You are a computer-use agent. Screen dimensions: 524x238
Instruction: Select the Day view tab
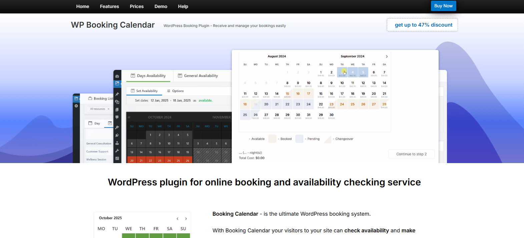click(x=94, y=123)
